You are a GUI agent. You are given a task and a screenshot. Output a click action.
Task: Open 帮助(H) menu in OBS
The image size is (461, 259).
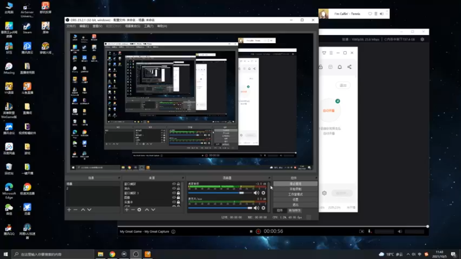162,26
